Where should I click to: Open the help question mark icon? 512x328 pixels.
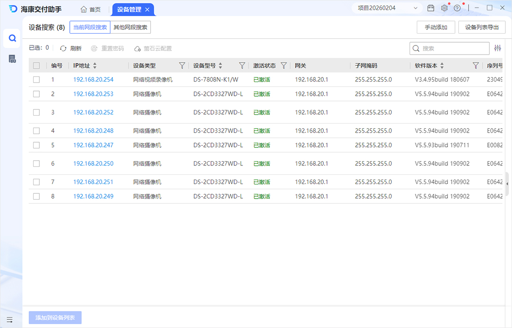[x=457, y=9]
